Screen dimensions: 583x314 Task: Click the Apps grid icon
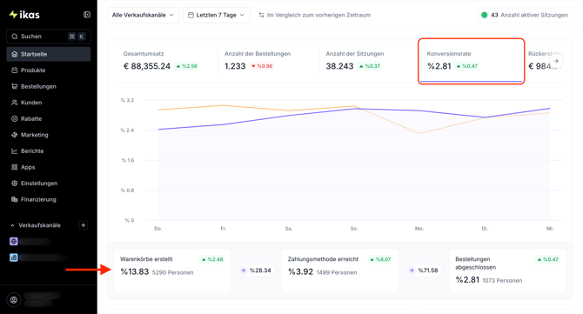click(x=15, y=167)
